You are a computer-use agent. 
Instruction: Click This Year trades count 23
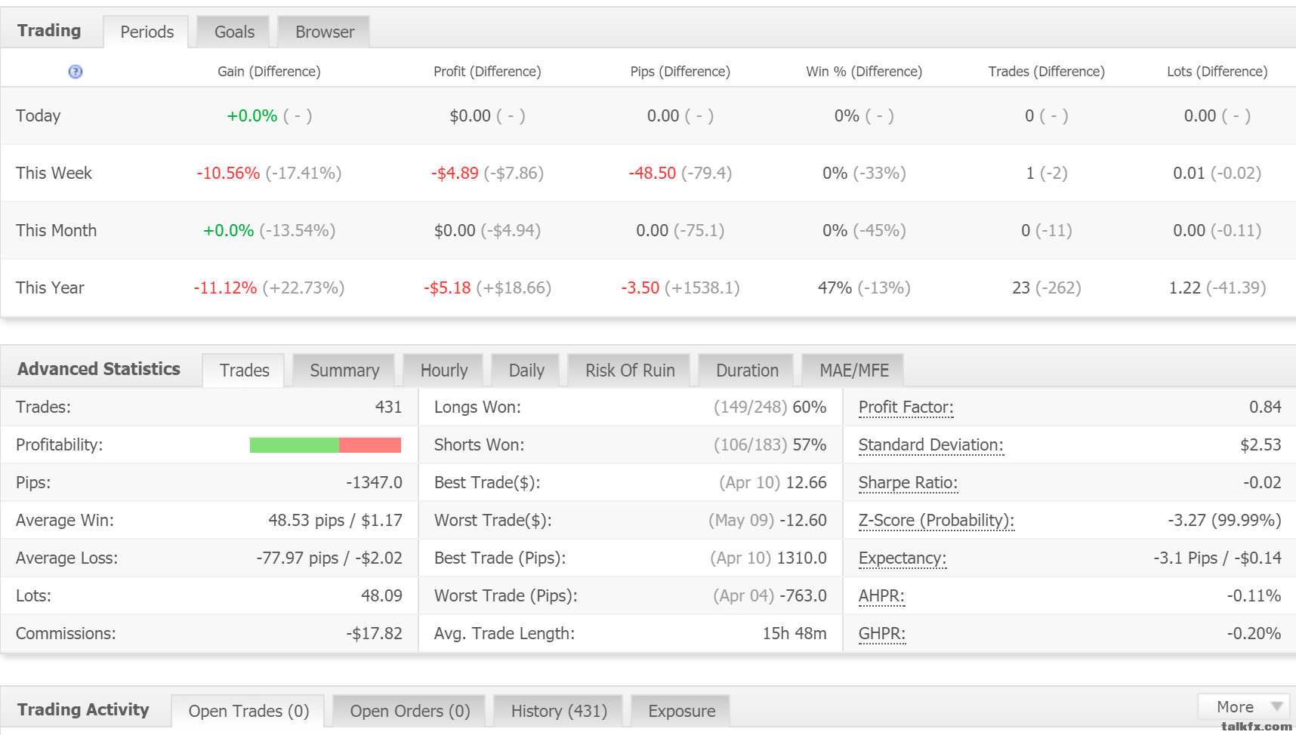[x=1021, y=288]
